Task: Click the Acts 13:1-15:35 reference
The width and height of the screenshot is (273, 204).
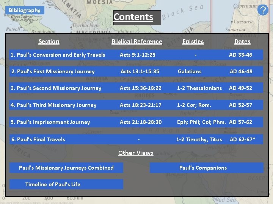Action: tap(140, 71)
